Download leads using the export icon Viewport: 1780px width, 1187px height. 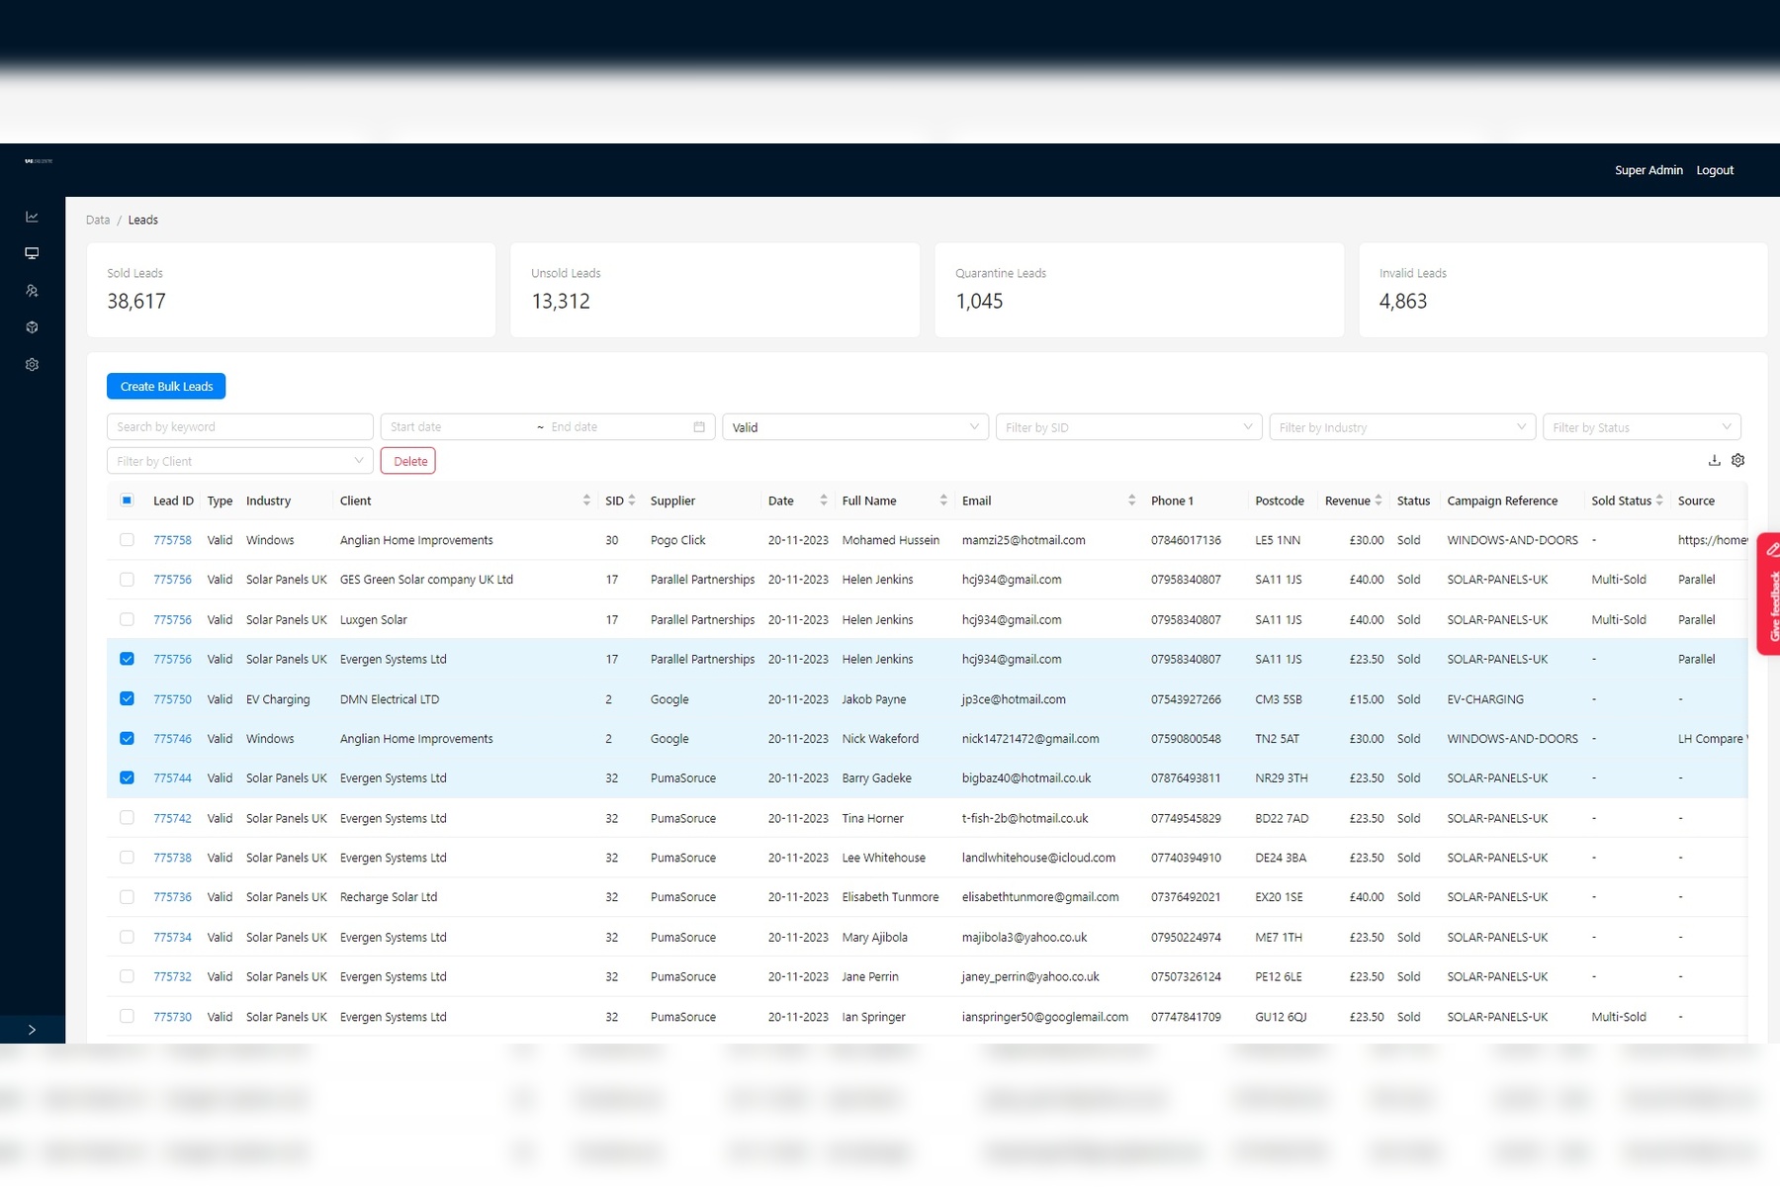tap(1714, 460)
